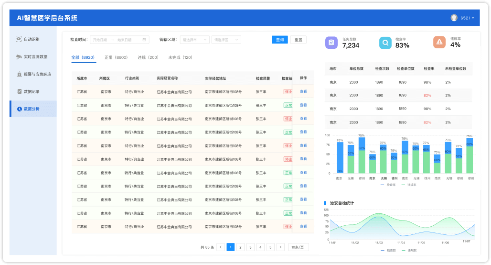Image resolution: width=491 pixels, height=265 pixels.
Task: Go to page 5
Action: pyautogui.click(x=270, y=247)
